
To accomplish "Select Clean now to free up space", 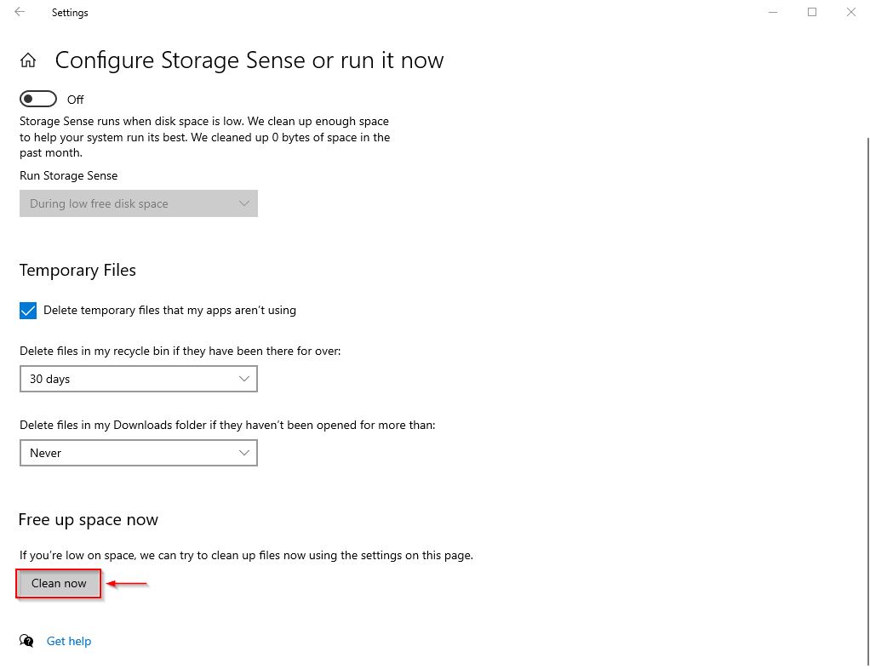I will [58, 583].
